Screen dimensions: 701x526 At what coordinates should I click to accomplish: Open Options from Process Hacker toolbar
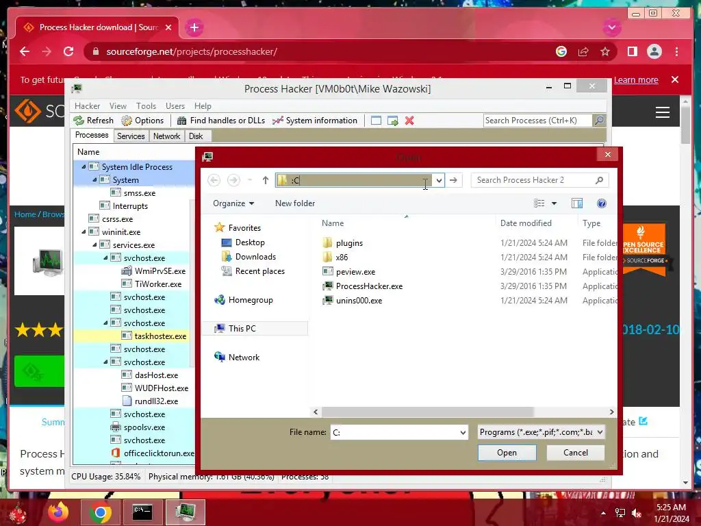[x=142, y=121]
